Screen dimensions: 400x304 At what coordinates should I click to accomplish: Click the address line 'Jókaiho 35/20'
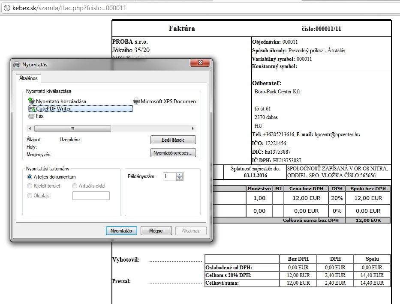[131, 50]
